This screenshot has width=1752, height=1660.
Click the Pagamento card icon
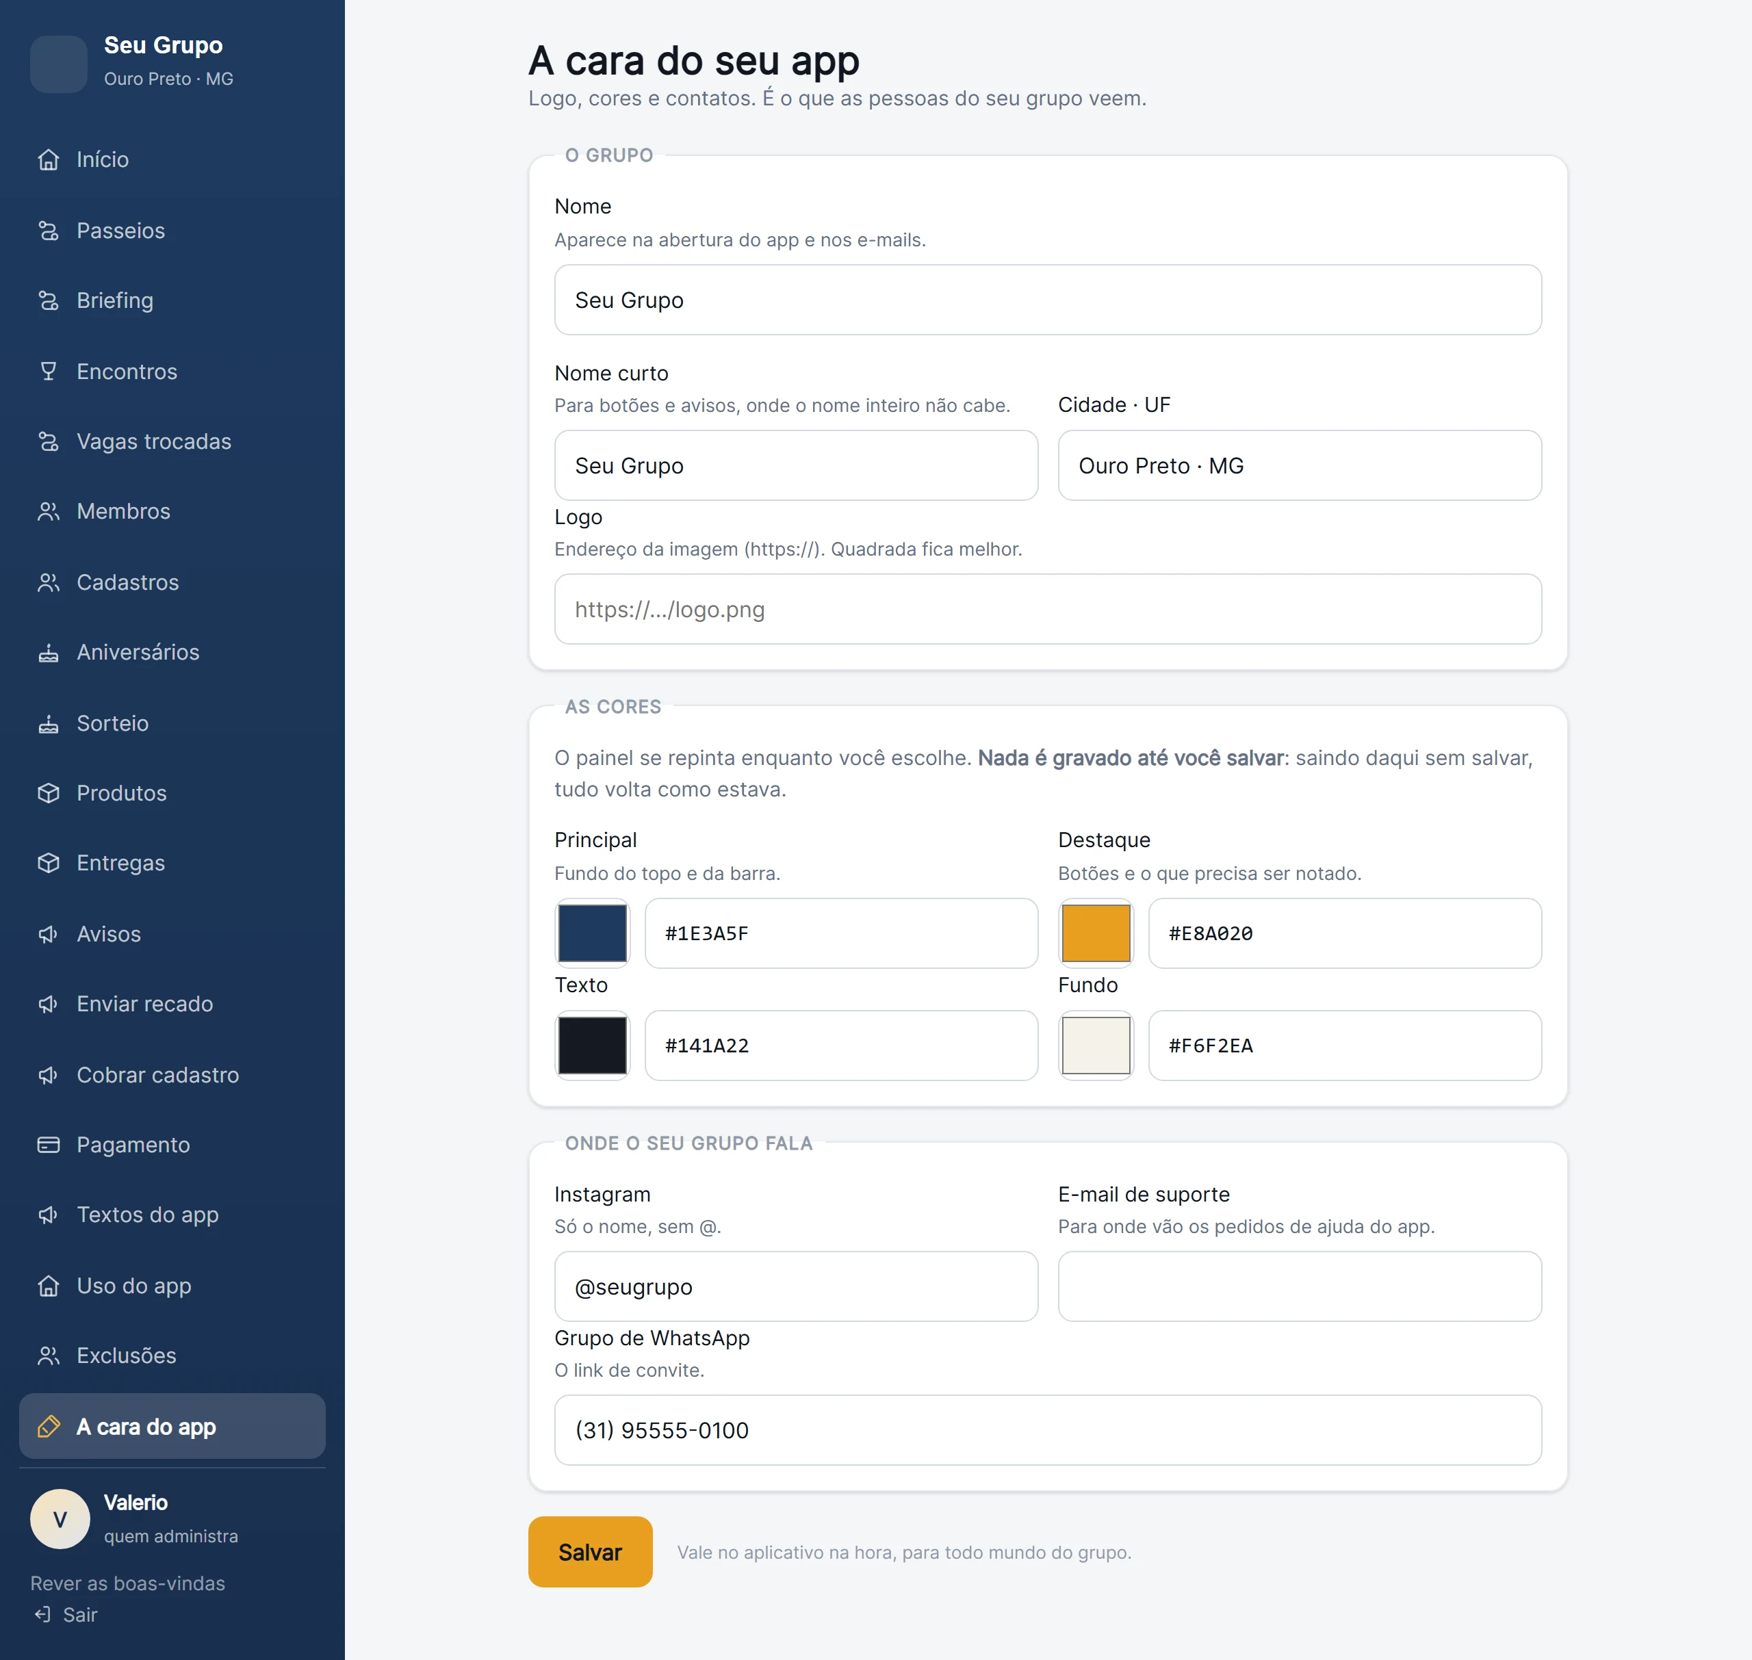tap(49, 1145)
